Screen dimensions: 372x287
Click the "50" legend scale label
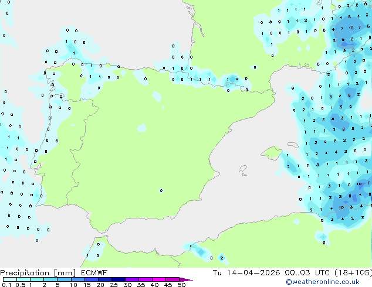tap(181, 285)
